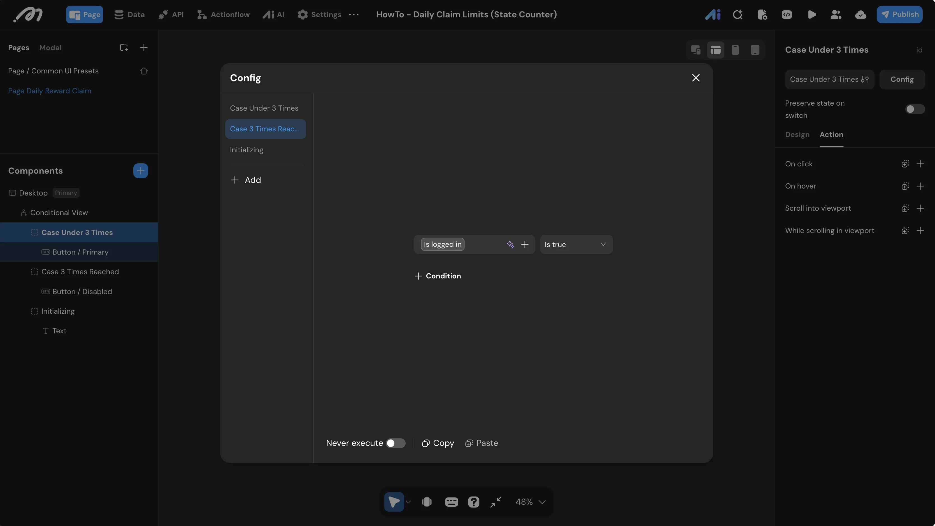Select Case 3 Times Reac... in Config list
This screenshot has width=935, height=526.
265,129
